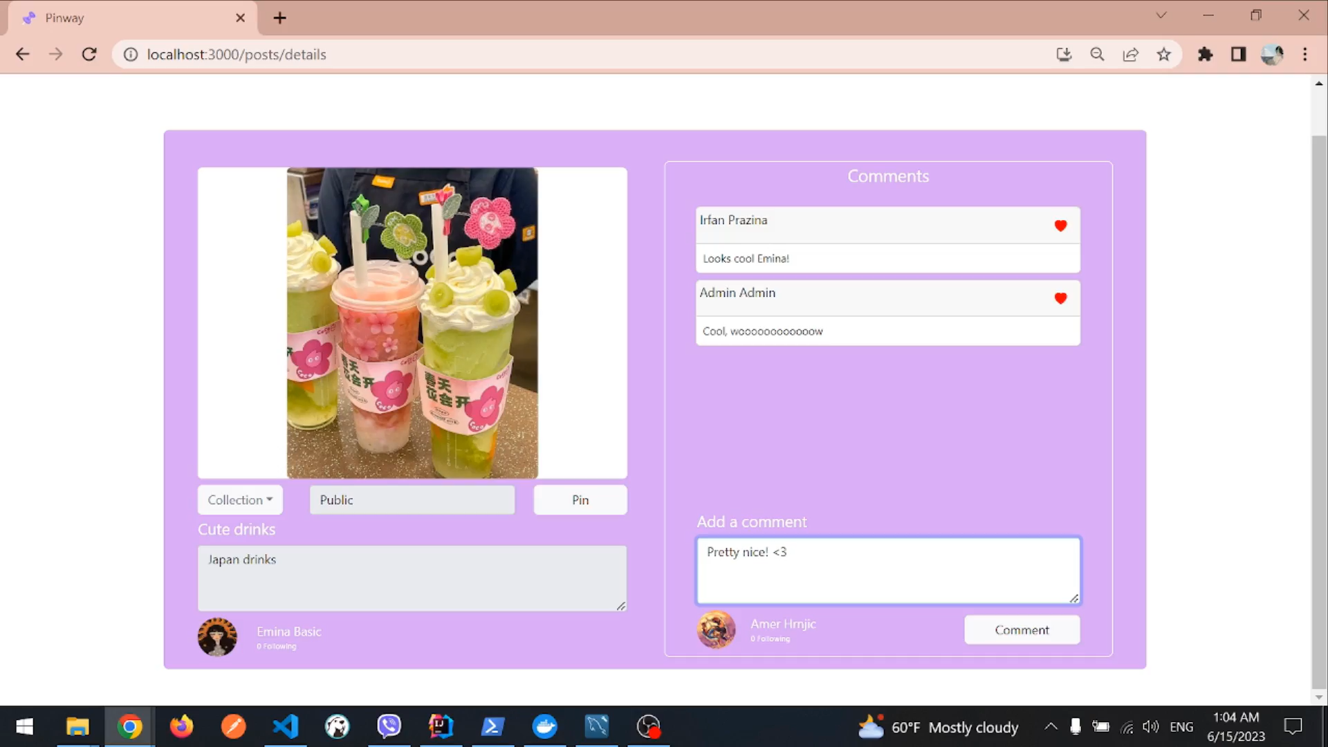Viewport: 1328px width, 747px height.
Task: Open the Public visibility selector
Action: (x=412, y=500)
